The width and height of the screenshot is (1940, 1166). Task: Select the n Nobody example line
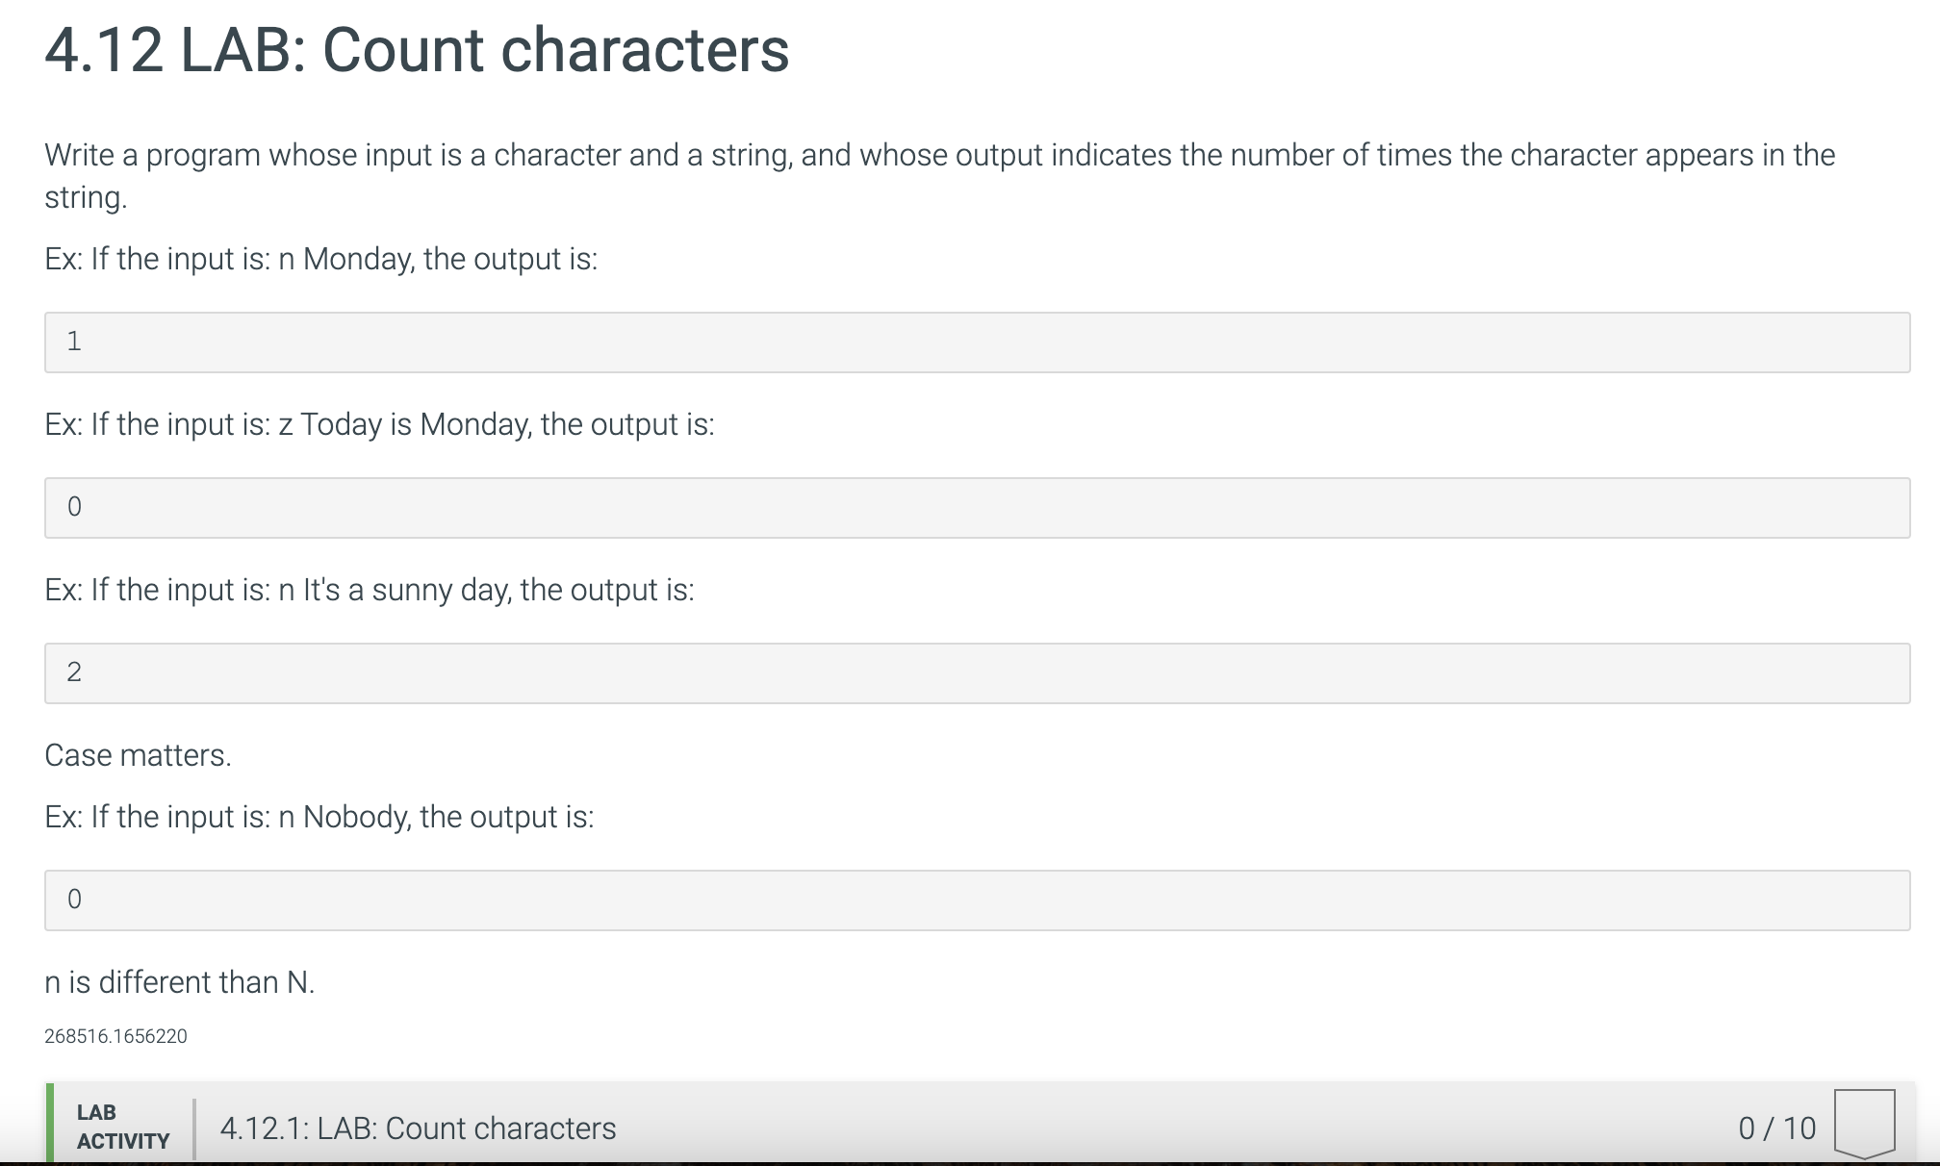click(319, 817)
